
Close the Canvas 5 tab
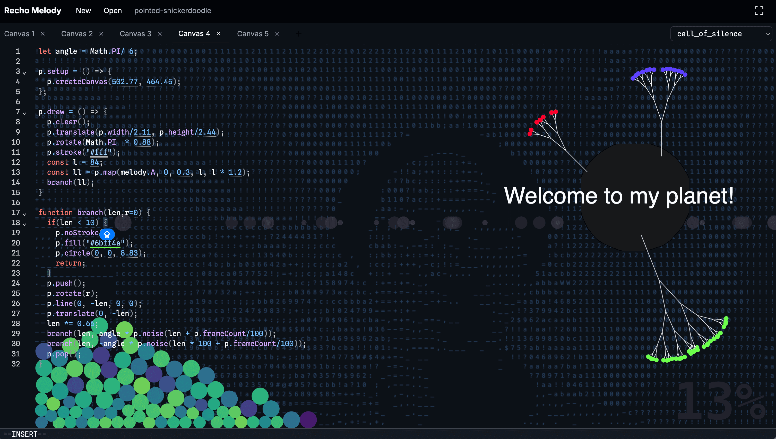click(x=277, y=34)
